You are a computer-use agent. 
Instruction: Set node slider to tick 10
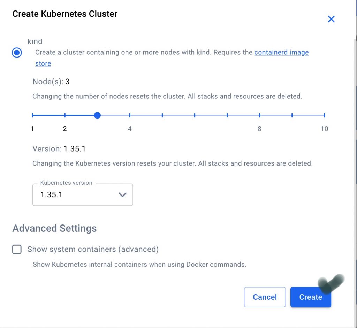[324, 115]
